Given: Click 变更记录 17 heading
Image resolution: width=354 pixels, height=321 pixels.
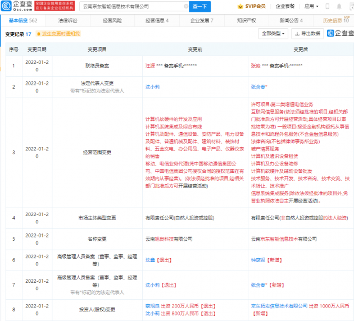Looking at the screenshot, I should coord(19,34).
